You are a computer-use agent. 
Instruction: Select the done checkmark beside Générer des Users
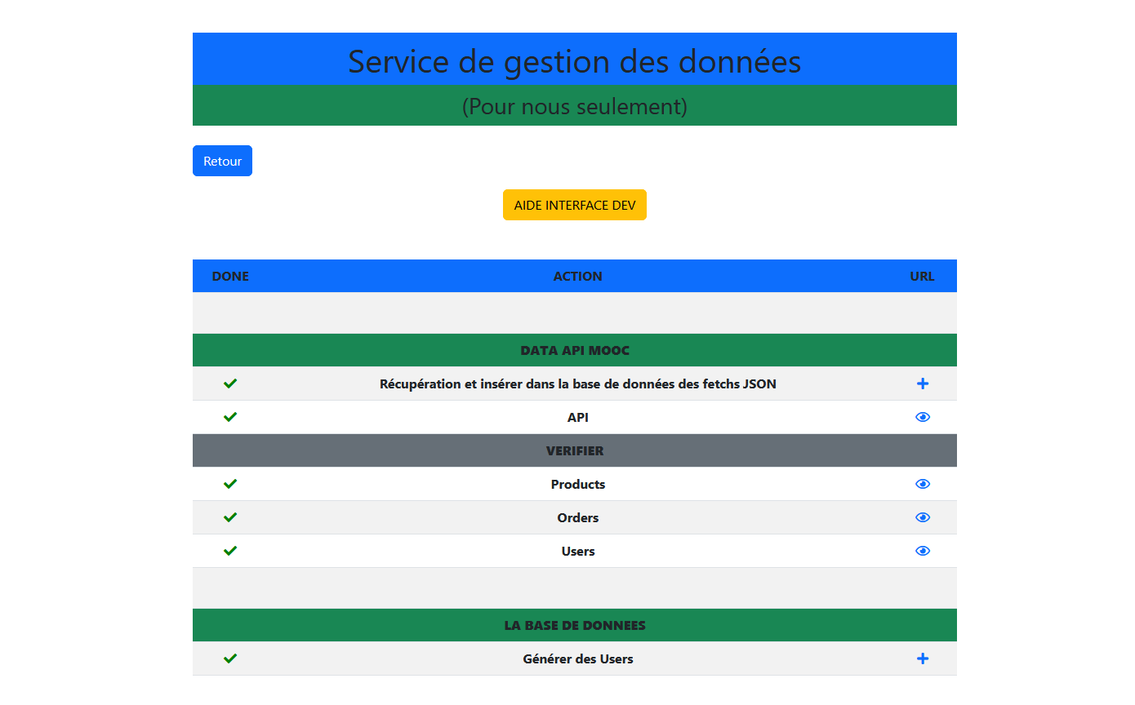[x=230, y=658]
